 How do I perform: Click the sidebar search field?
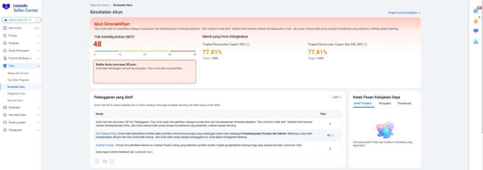click(21, 20)
